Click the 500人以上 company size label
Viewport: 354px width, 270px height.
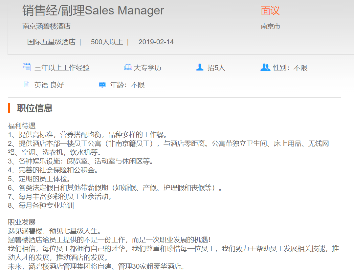pos(107,42)
